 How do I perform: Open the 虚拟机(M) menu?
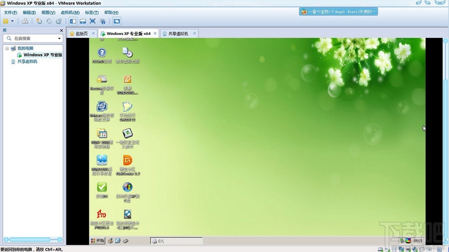pyautogui.click(x=70, y=12)
